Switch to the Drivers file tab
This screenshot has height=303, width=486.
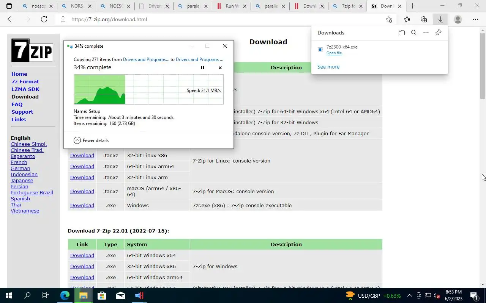tap(154, 6)
